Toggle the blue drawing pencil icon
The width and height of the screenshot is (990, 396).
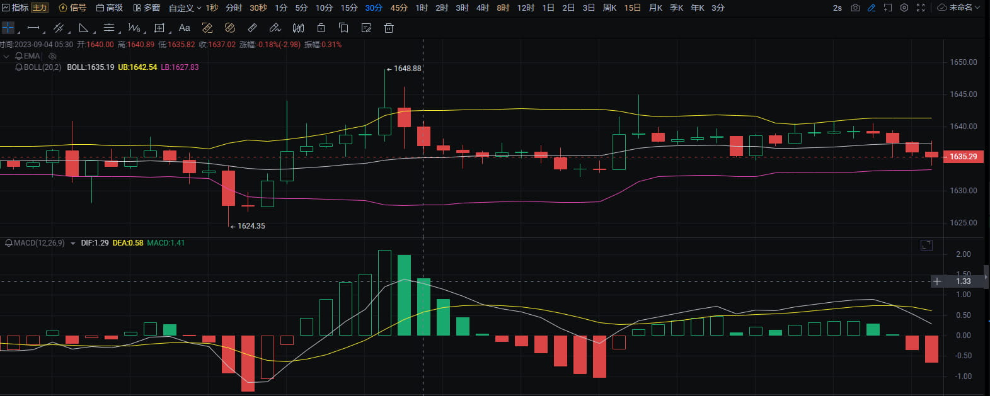coord(871,8)
